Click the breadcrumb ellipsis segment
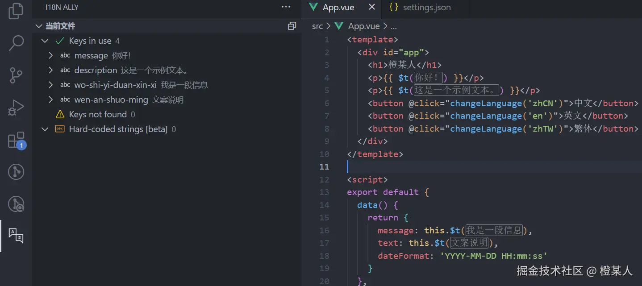642x286 pixels. point(394,26)
